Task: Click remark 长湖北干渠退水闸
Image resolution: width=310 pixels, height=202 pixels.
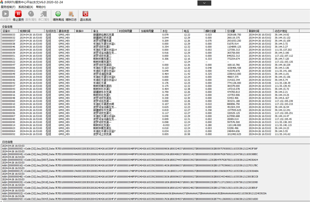Action: (x=103, y=104)
